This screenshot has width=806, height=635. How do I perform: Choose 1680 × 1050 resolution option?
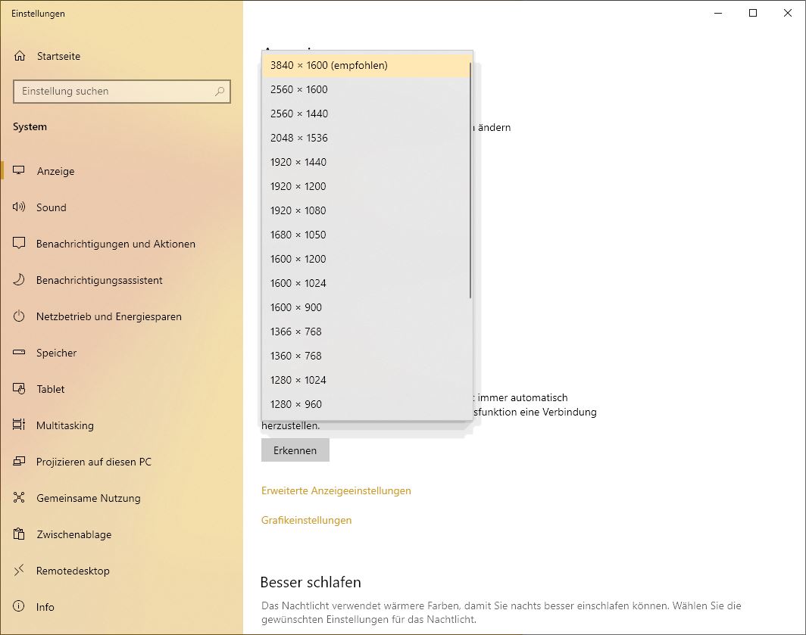366,235
